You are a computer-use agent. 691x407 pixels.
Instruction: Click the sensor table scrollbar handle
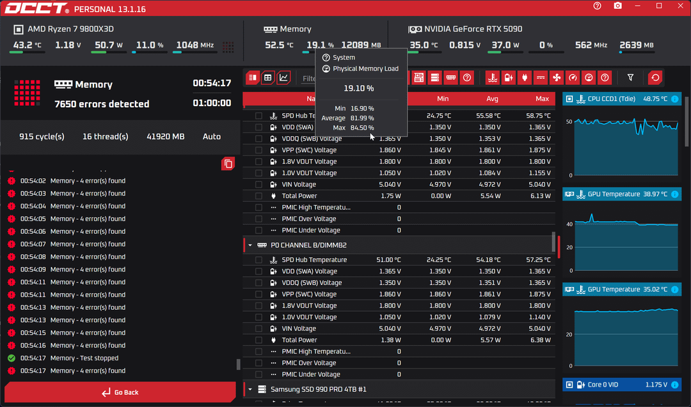pyautogui.click(x=553, y=242)
